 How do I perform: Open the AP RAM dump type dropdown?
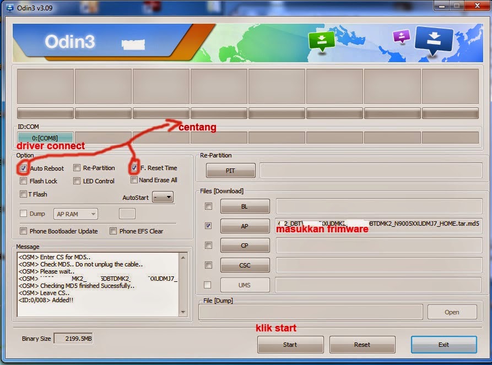pyautogui.click(x=75, y=214)
